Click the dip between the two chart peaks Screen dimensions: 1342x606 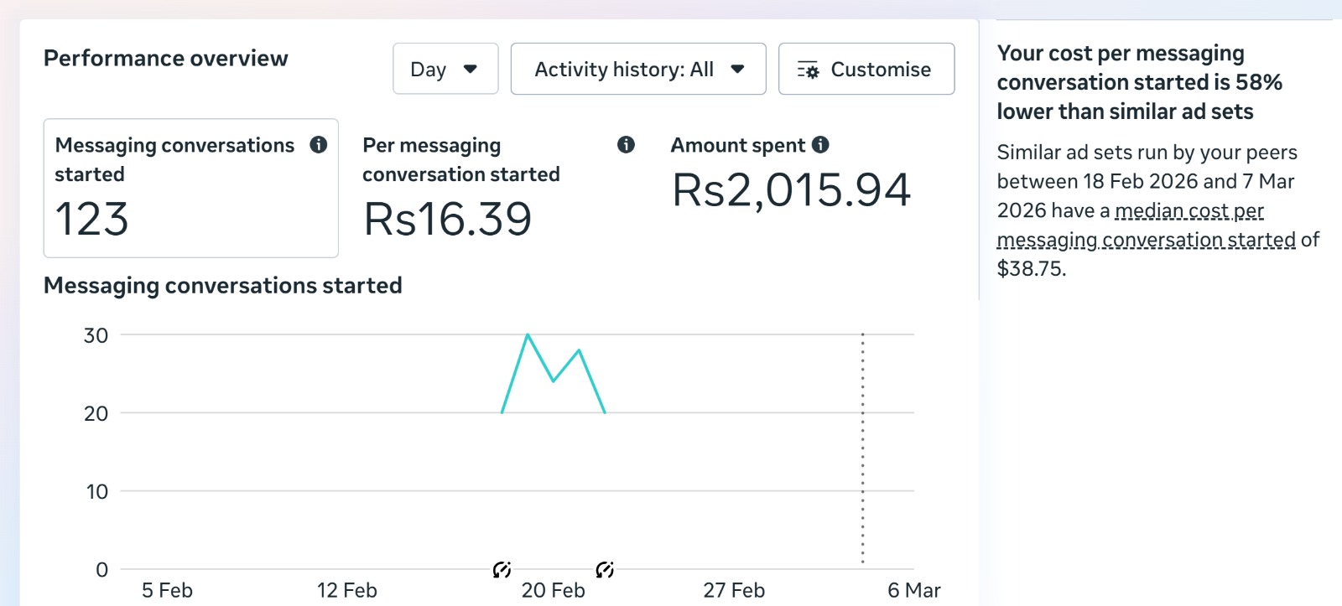click(554, 381)
